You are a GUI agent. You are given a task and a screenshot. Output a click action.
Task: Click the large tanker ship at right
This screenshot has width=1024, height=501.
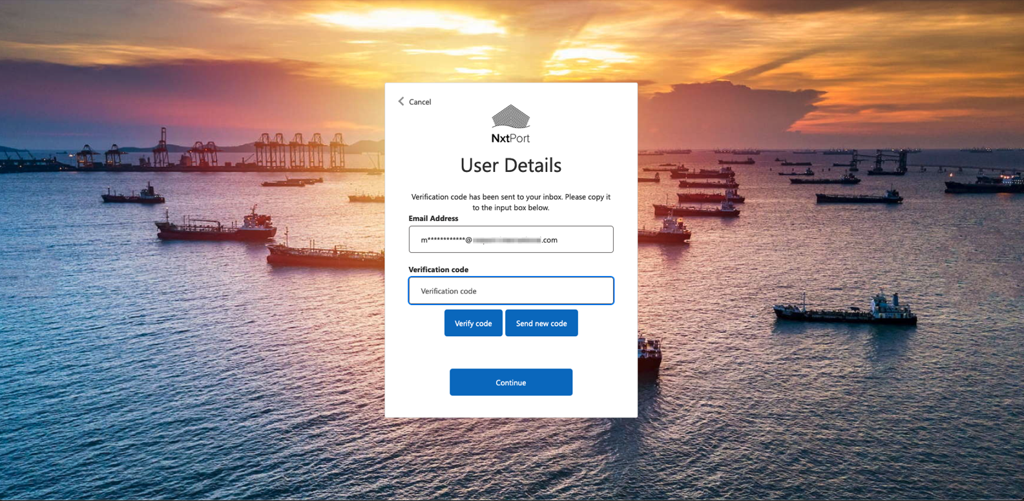coord(846,312)
